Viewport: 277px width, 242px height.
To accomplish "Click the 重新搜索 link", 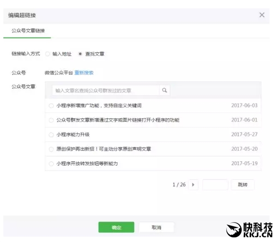I will coord(84,73).
